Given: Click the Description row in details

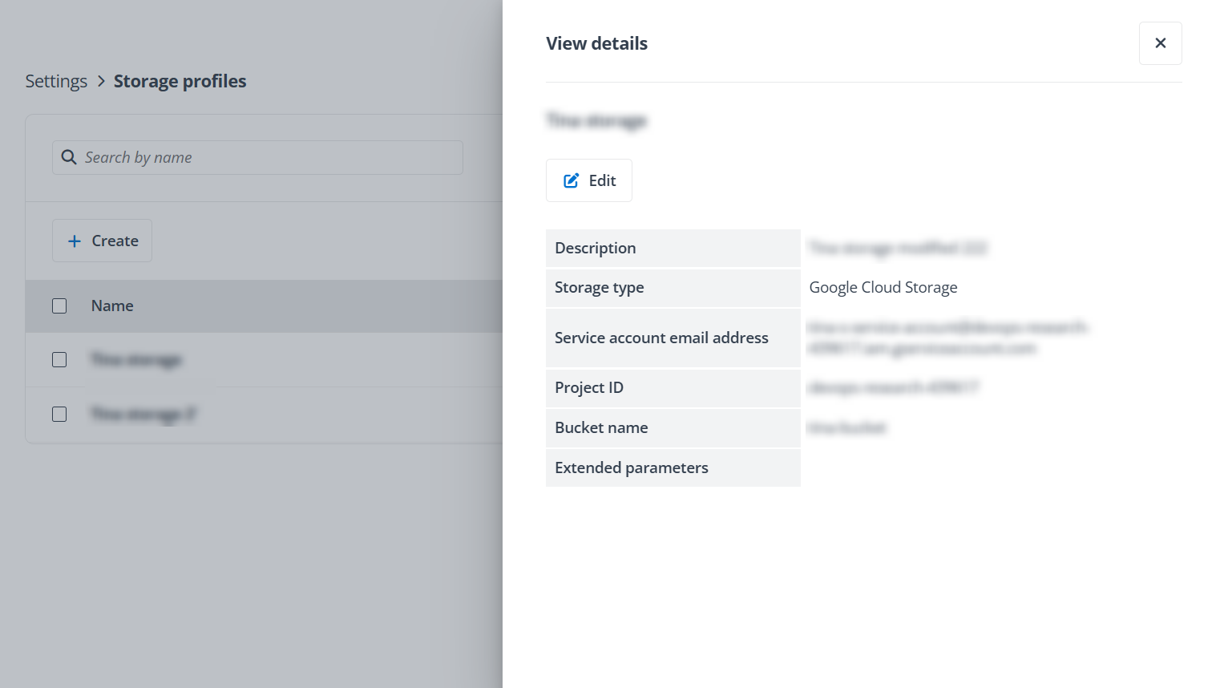Looking at the screenshot, I should [595, 248].
